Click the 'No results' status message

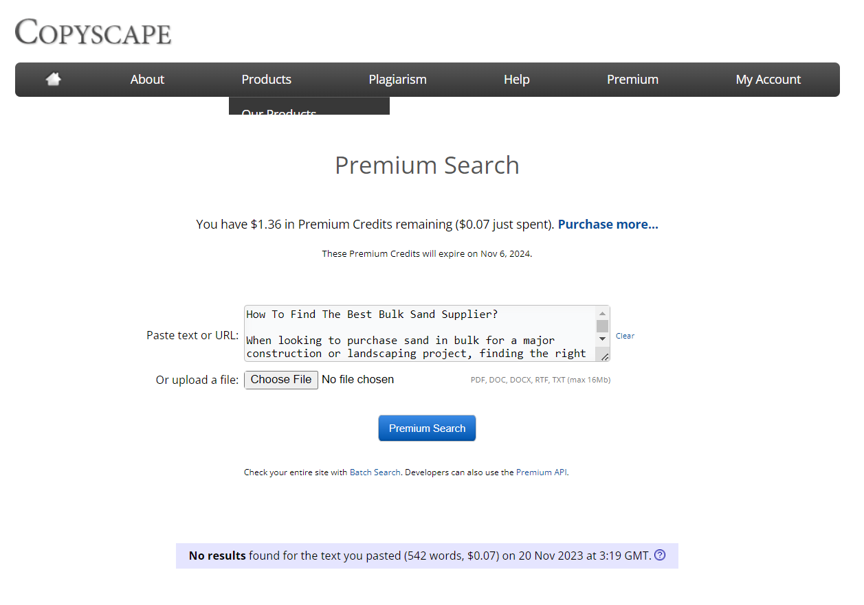pyautogui.click(x=427, y=556)
